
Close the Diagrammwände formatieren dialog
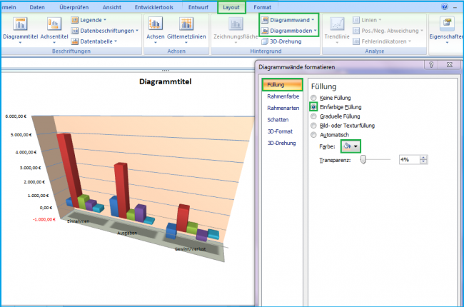pyautogui.click(x=450, y=64)
